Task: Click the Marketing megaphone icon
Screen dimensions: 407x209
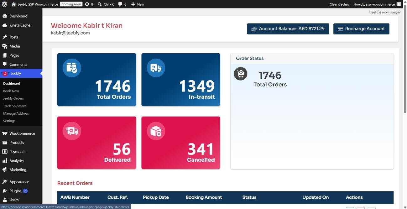Action: click(5, 170)
